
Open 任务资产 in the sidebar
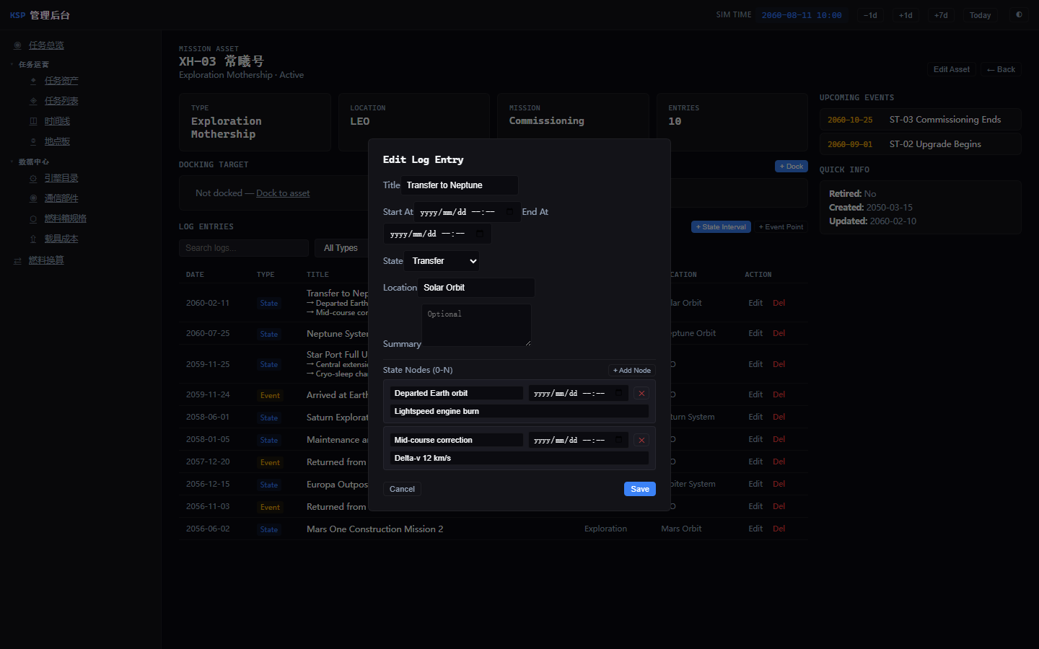(x=61, y=81)
